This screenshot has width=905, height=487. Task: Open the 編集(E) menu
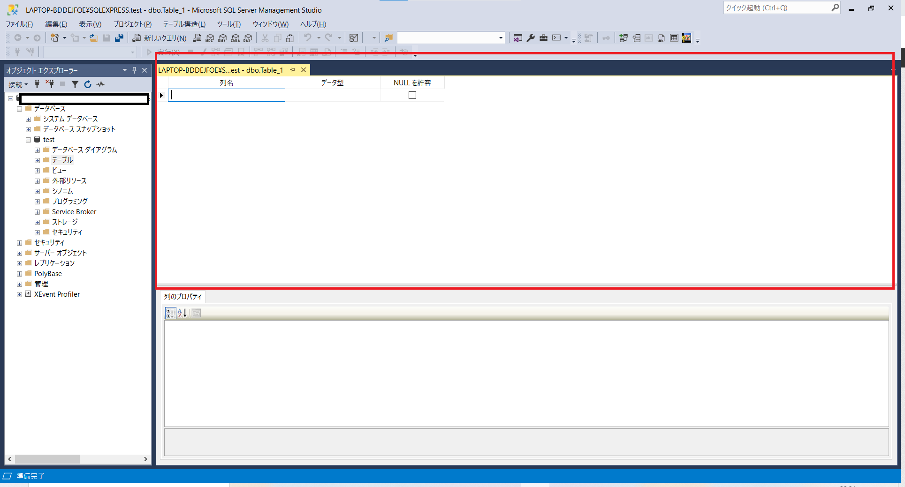[x=56, y=24]
